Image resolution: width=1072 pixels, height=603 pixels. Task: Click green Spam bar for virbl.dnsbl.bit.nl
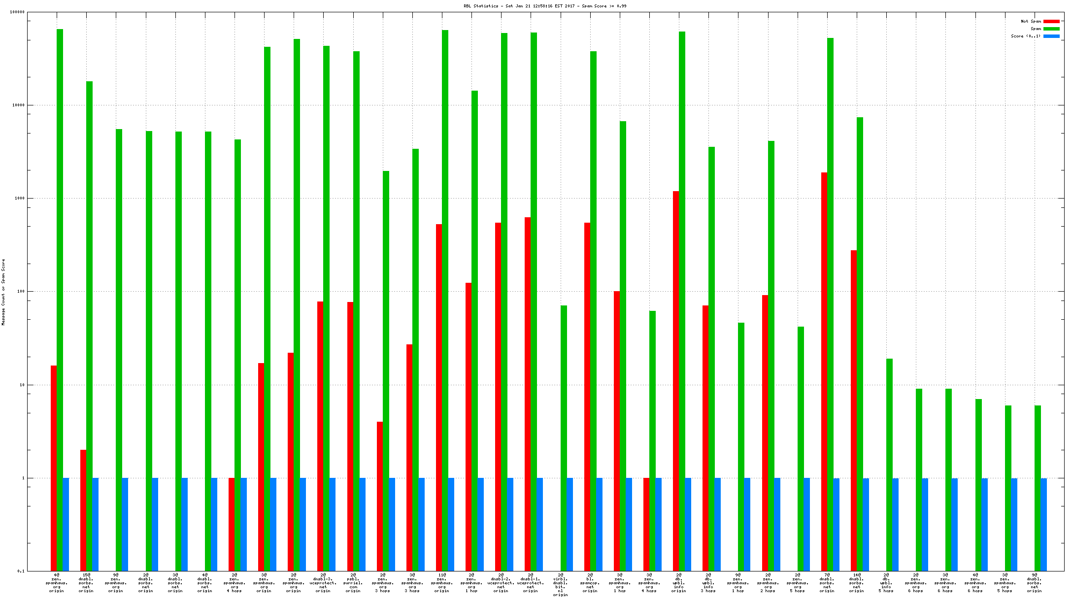(564, 437)
